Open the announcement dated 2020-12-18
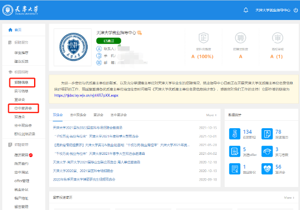 97,162
